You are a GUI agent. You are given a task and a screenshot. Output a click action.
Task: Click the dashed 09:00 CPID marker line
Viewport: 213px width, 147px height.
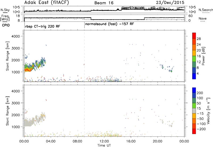click(84, 56)
